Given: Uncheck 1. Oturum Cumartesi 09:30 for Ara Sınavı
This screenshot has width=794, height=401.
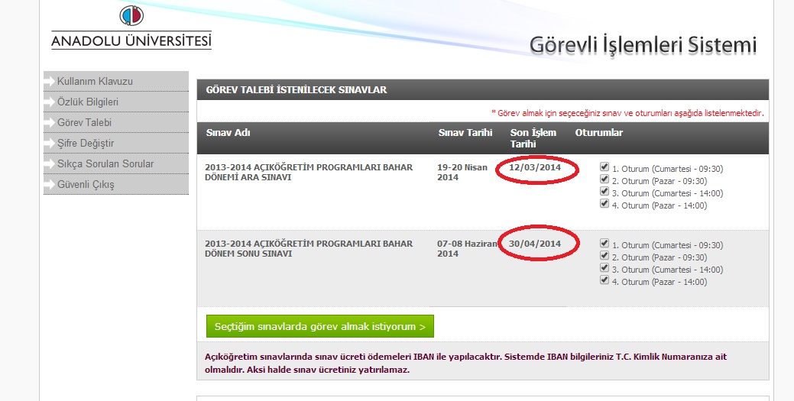Looking at the screenshot, I should (x=604, y=167).
